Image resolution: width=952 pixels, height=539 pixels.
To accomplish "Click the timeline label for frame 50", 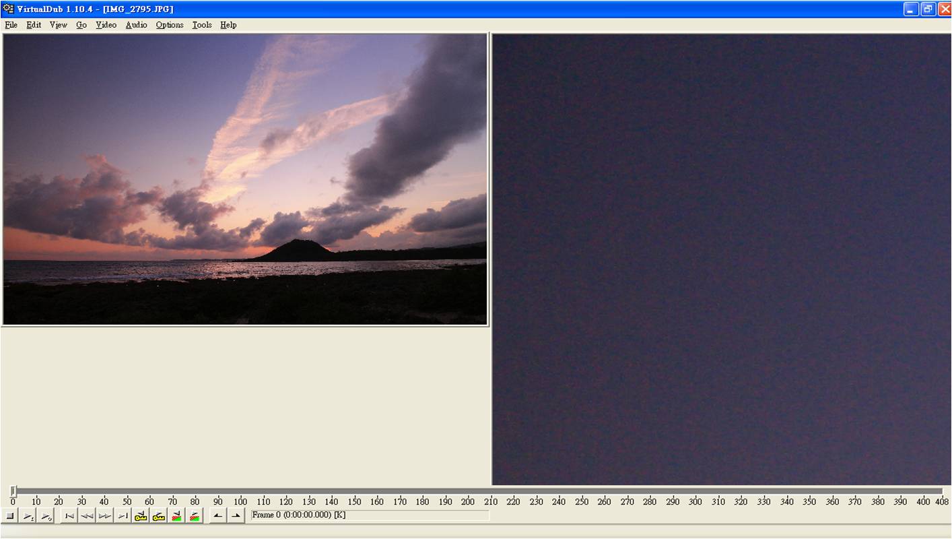I will tap(127, 501).
